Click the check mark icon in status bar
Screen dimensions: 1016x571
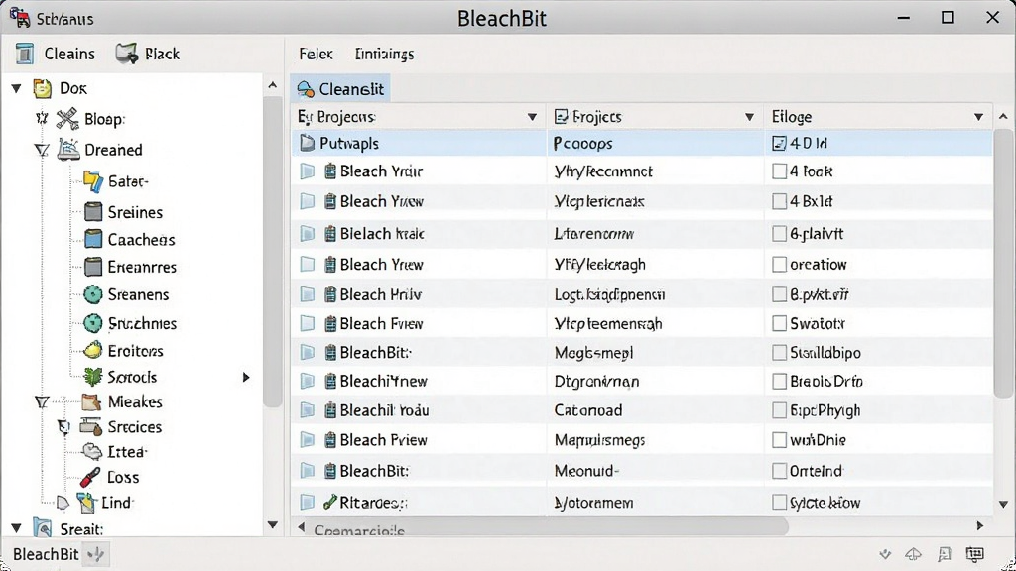(885, 554)
